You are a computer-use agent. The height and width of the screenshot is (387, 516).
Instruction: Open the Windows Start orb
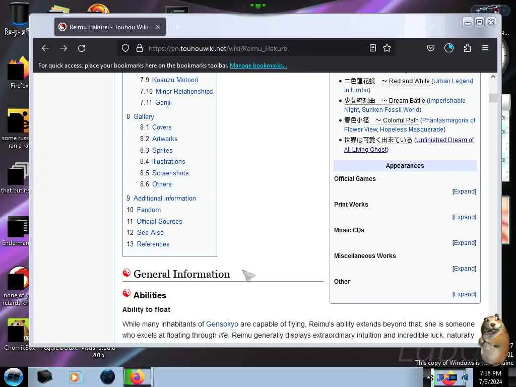[x=14, y=377]
